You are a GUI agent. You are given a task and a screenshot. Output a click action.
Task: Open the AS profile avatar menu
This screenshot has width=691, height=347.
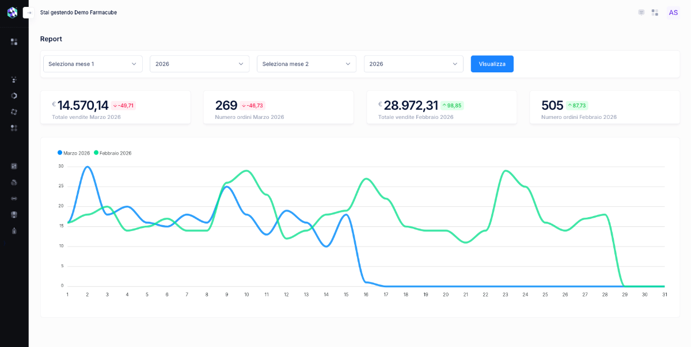673,12
